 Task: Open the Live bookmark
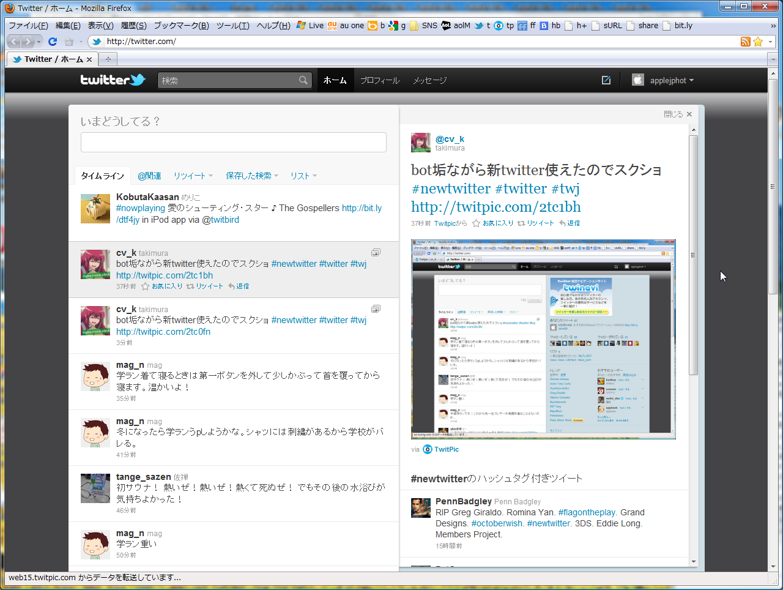(310, 26)
